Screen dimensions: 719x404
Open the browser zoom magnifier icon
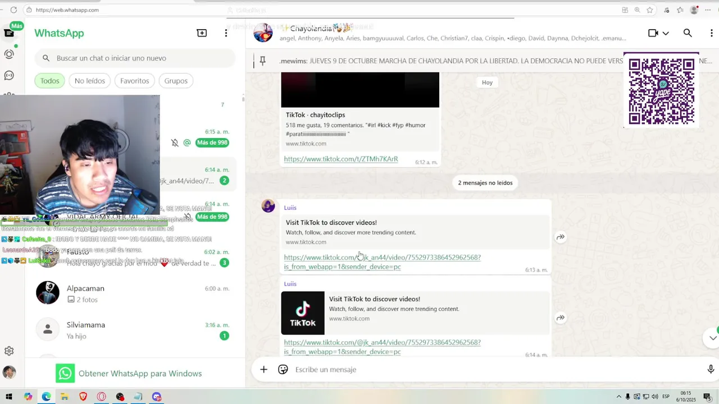pyautogui.click(x=637, y=10)
